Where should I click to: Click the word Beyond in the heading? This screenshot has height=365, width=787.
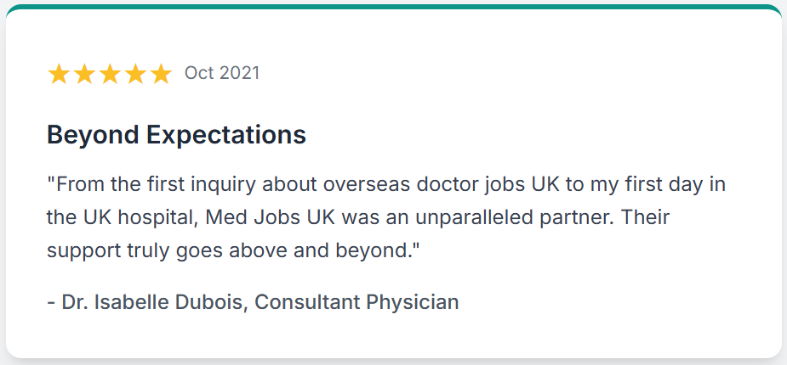(93, 135)
